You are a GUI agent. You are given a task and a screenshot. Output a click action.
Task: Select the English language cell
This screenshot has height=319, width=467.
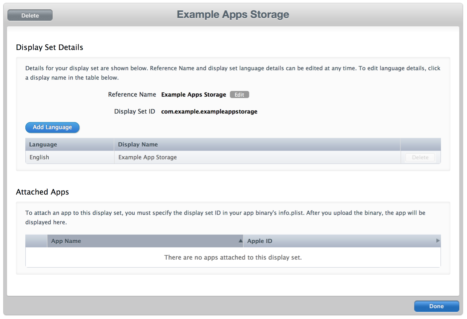(x=39, y=157)
